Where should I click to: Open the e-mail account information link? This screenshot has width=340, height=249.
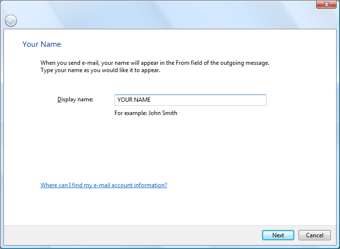point(103,185)
